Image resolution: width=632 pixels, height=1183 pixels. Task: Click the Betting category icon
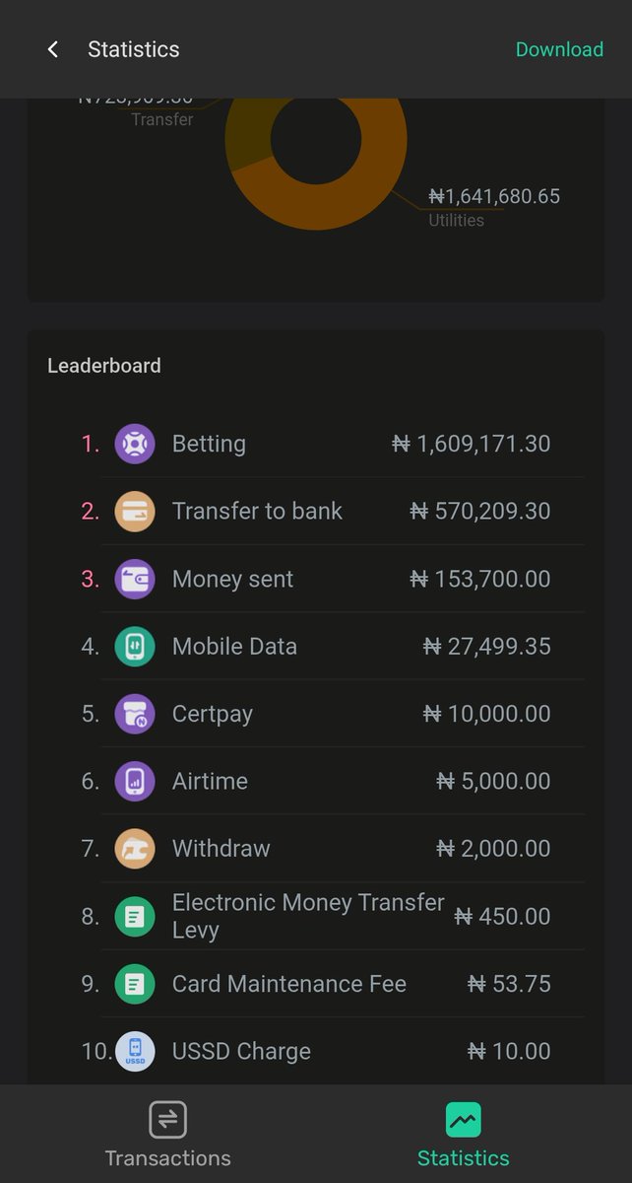(x=135, y=444)
